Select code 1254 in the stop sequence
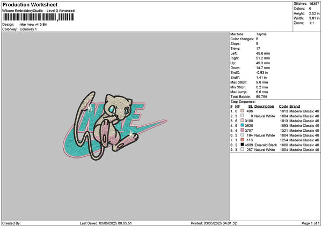Screen dimensions: 322x227 click(x=284, y=140)
